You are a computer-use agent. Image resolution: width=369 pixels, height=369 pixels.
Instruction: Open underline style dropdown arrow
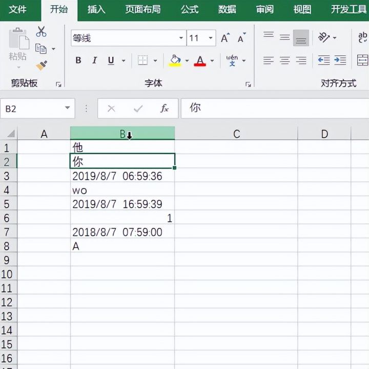point(124,60)
